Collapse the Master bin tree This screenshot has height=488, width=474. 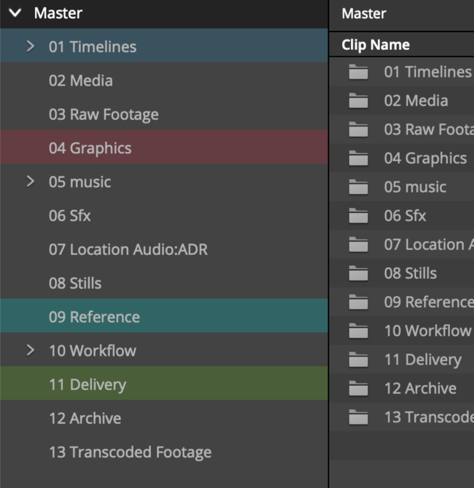tap(15, 13)
